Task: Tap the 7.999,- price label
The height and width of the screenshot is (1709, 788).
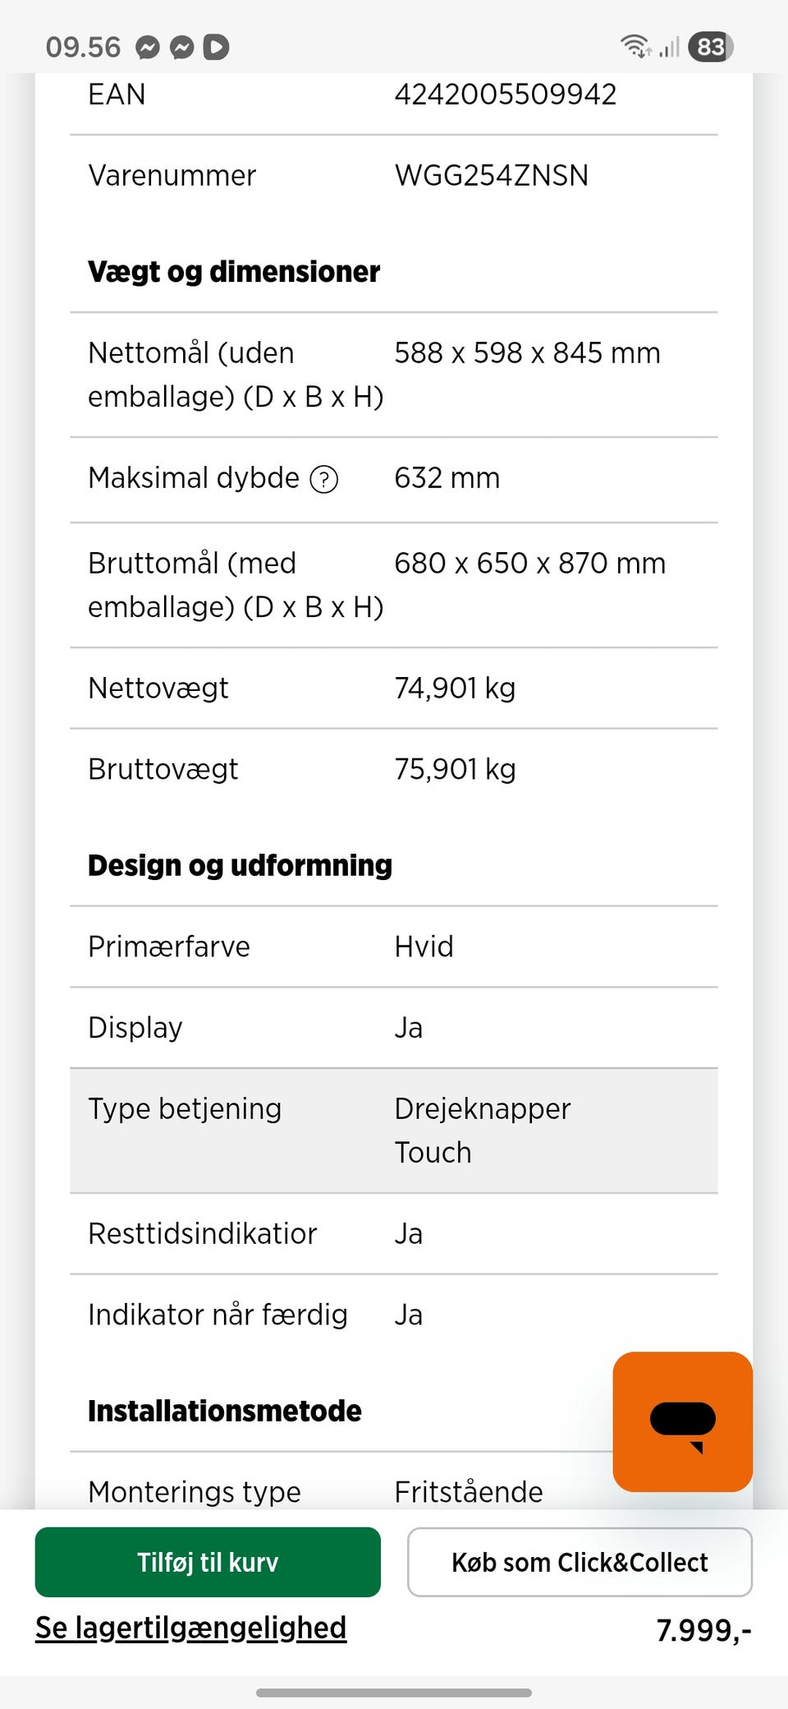Action: pyautogui.click(x=703, y=1630)
